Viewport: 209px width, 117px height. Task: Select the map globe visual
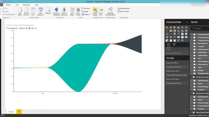(x=186, y=34)
